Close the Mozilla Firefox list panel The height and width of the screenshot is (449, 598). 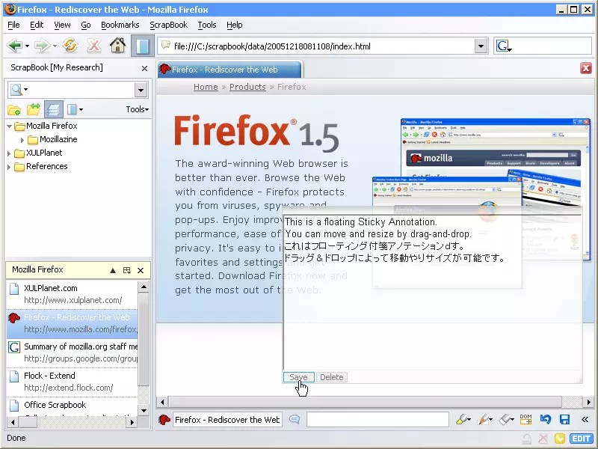point(141,270)
